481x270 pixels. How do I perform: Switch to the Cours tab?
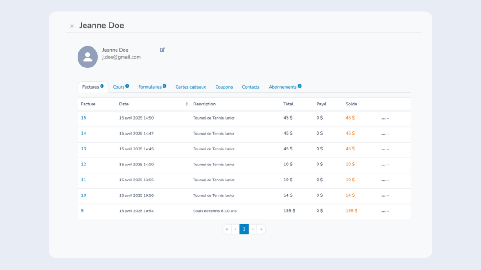(118, 87)
